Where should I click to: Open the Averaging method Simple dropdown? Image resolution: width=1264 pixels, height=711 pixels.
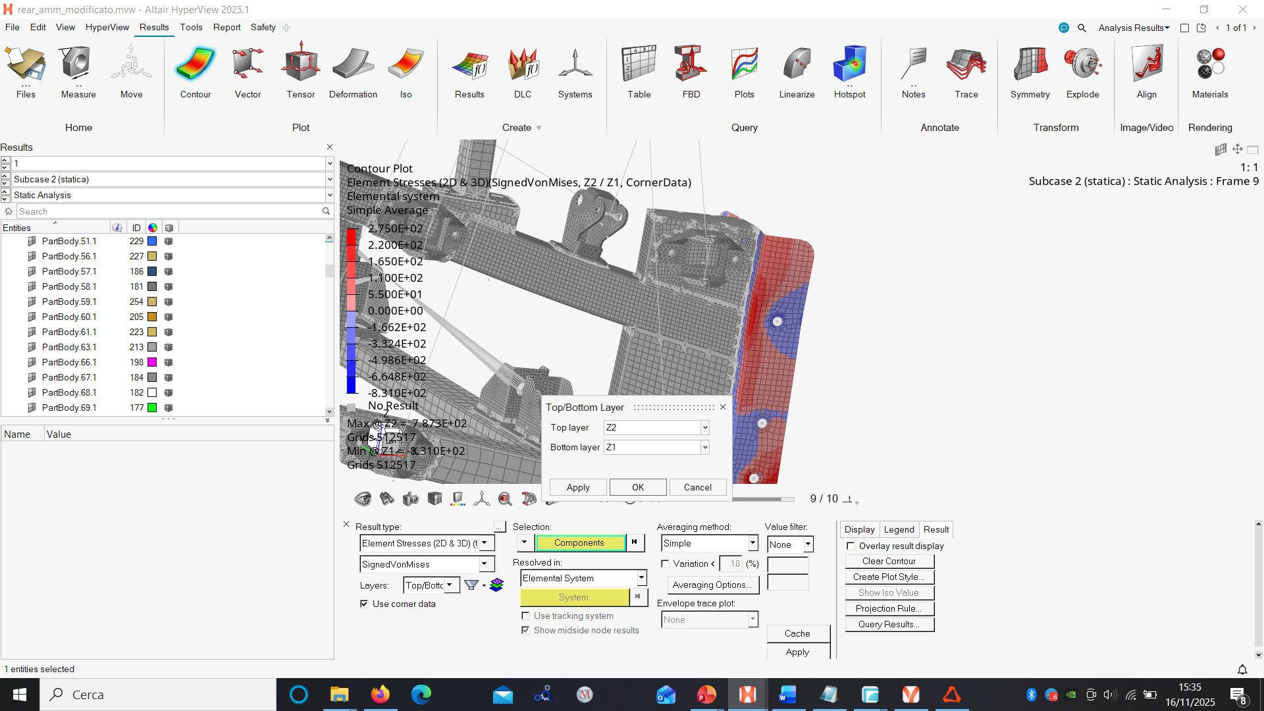coord(752,543)
